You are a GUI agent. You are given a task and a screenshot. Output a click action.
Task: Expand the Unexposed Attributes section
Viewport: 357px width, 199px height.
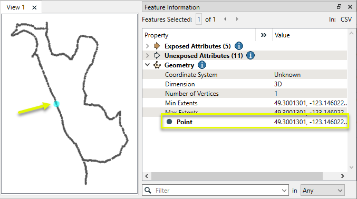[148, 55]
